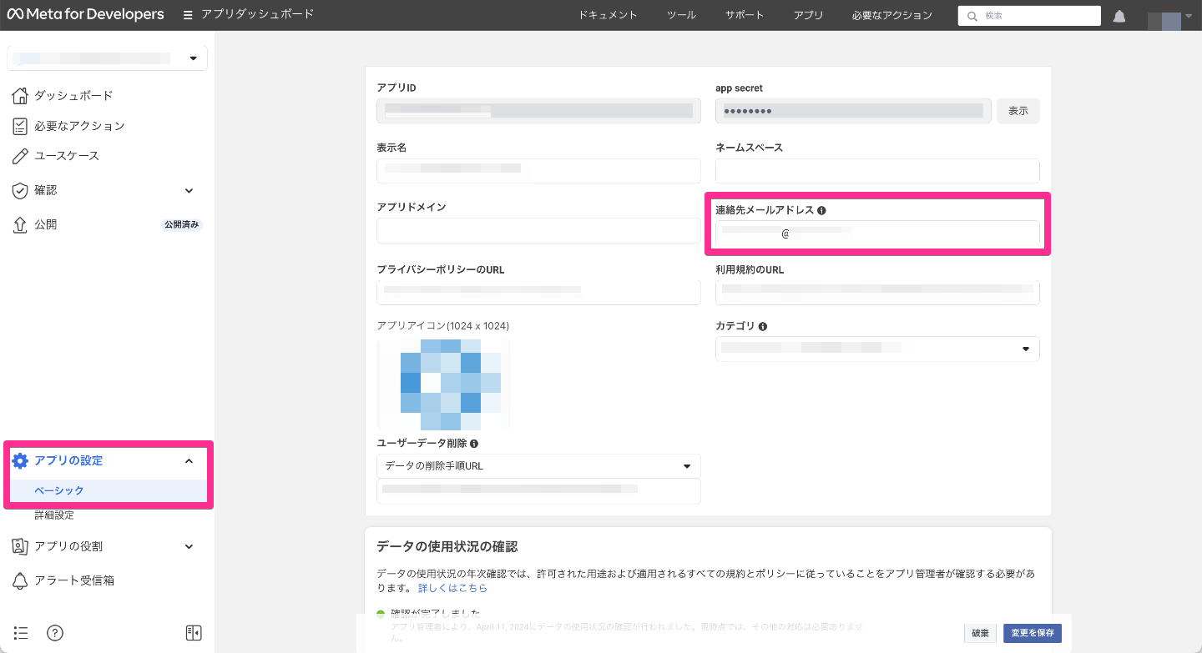Collapse the sidebar with the panel icon
Viewport: 1202px width, 653px height.
click(194, 633)
